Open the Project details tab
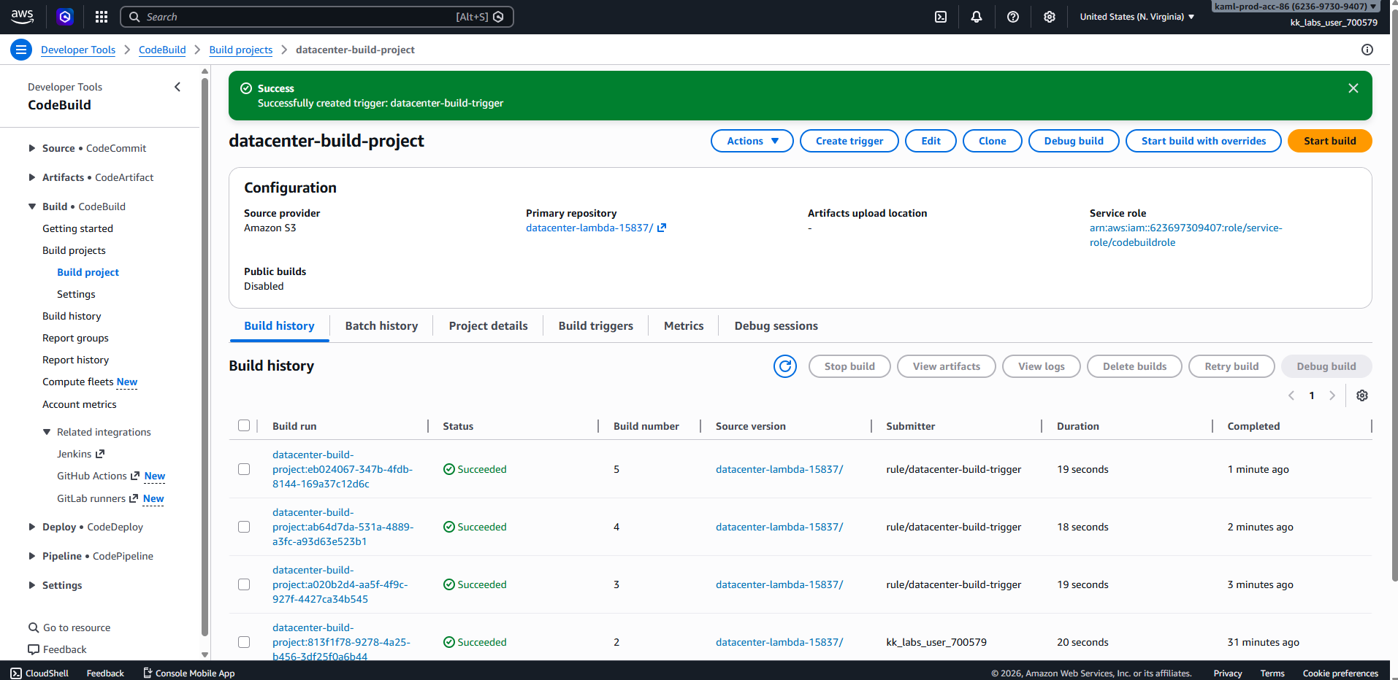The height and width of the screenshot is (680, 1398). tap(488, 326)
